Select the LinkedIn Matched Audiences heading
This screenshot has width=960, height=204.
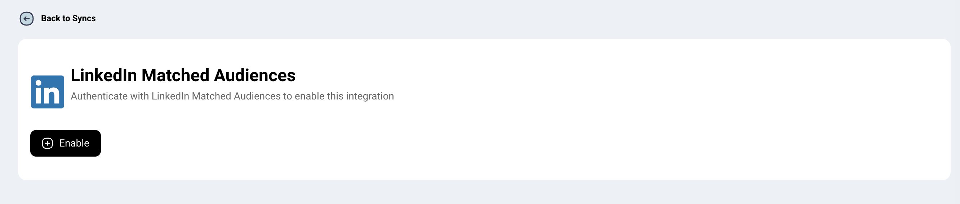click(x=183, y=75)
